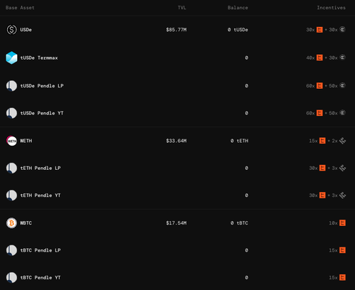
Task: Click the tETH Pendle YT token icon
Action: point(11,195)
